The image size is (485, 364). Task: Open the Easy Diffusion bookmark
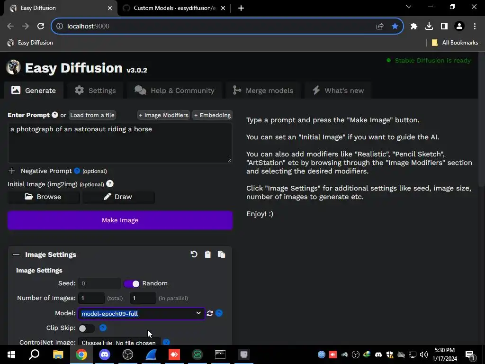tap(30, 43)
